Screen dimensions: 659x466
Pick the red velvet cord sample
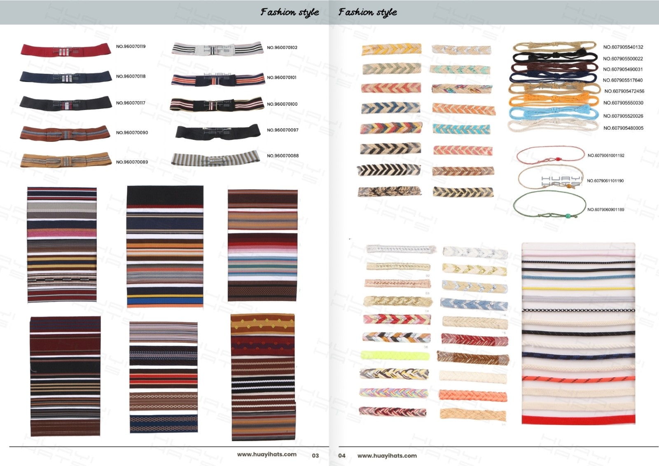[578, 420]
